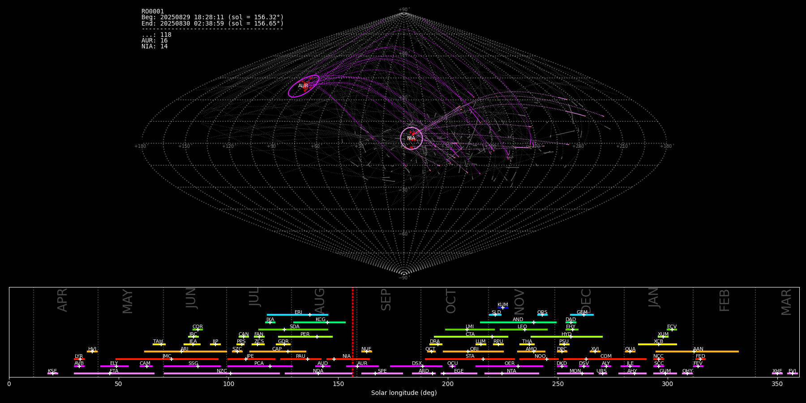Click the 'Solar longitude (deg)' axis label

click(x=404, y=393)
